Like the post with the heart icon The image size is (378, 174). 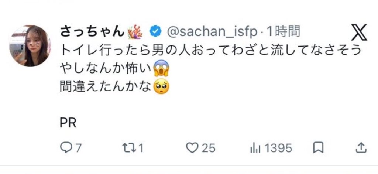[192, 148]
